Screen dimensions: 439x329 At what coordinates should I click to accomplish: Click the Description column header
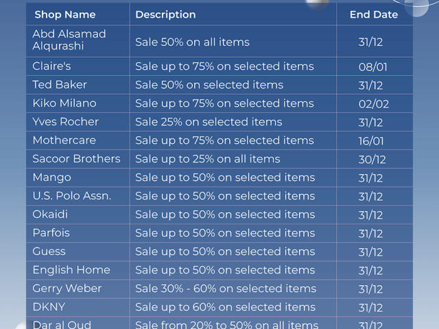(x=165, y=14)
